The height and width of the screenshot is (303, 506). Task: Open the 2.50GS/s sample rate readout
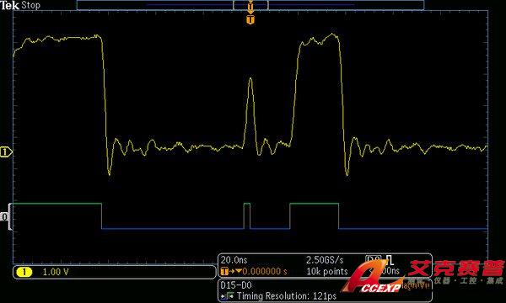pyautogui.click(x=325, y=259)
